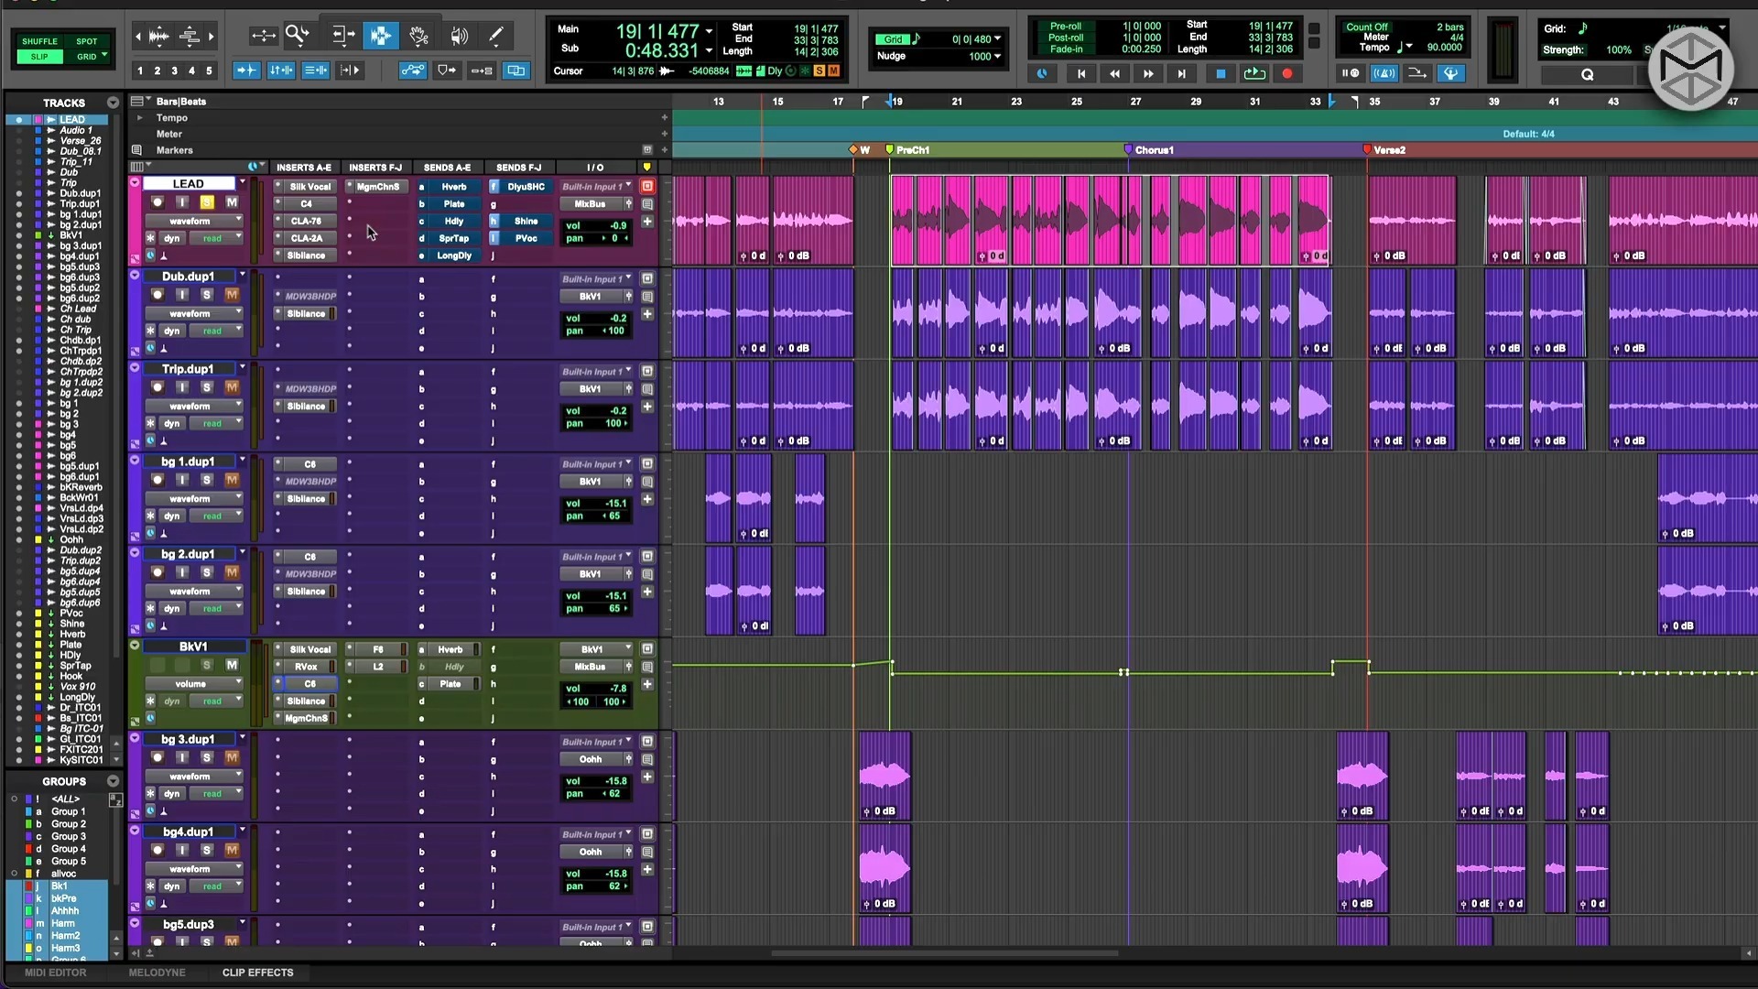Open the Tracks list menu button
Screen dimensions: 1758x989
[113, 103]
